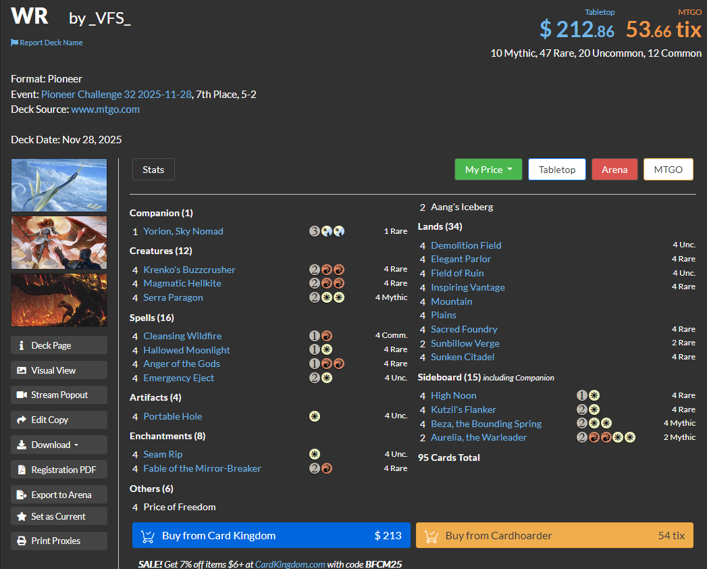
Task: Click the mana cost beside Fable of the Mirror-Breaker
Action: (x=321, y=468)
